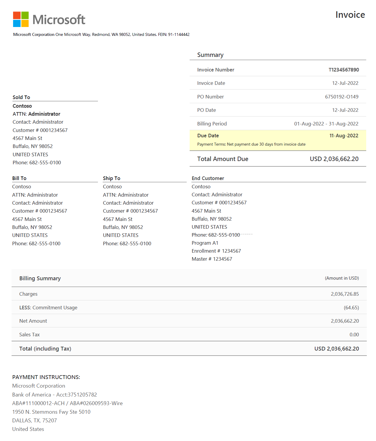
Task: Click the Billing Summary header
Action: (40, 278)
